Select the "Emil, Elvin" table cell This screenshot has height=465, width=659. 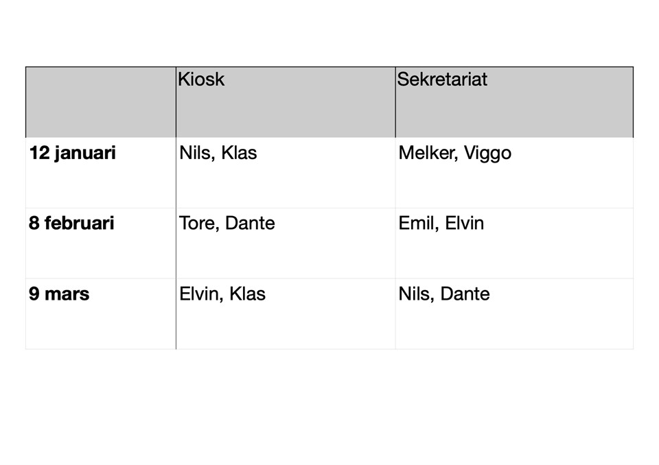(x=441, y=224)
